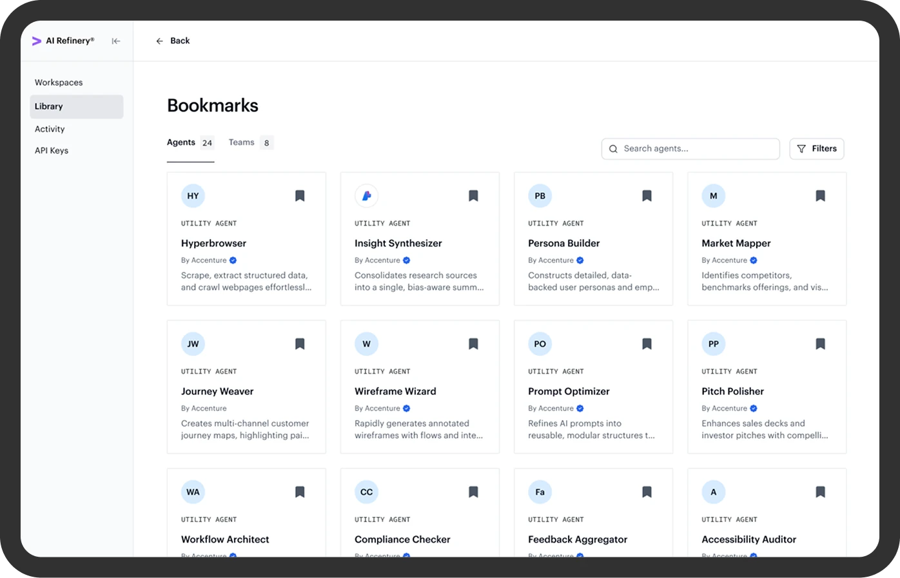Click into the Search agents field
This screenshot has height=578, width=900.
pos(690,149)
